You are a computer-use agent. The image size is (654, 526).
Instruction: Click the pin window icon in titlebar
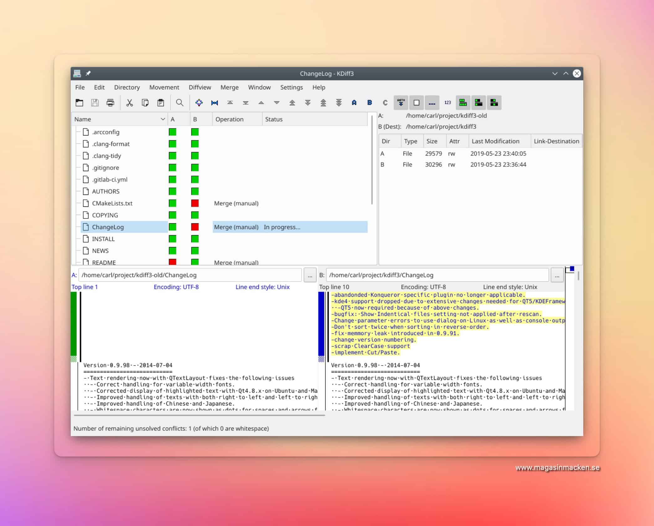[x=88, y=73]
